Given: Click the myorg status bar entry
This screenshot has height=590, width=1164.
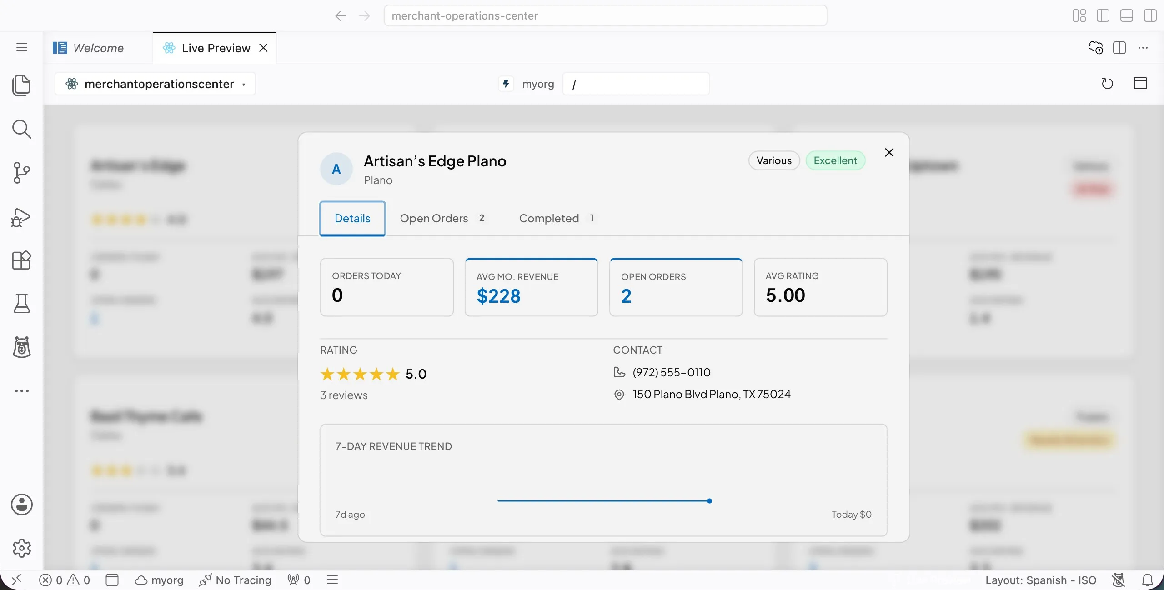Looking at the screenshot, I should (x=159, y=580).
